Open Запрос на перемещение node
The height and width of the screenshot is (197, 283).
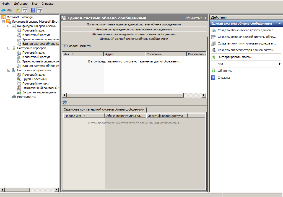click(39, 92)
